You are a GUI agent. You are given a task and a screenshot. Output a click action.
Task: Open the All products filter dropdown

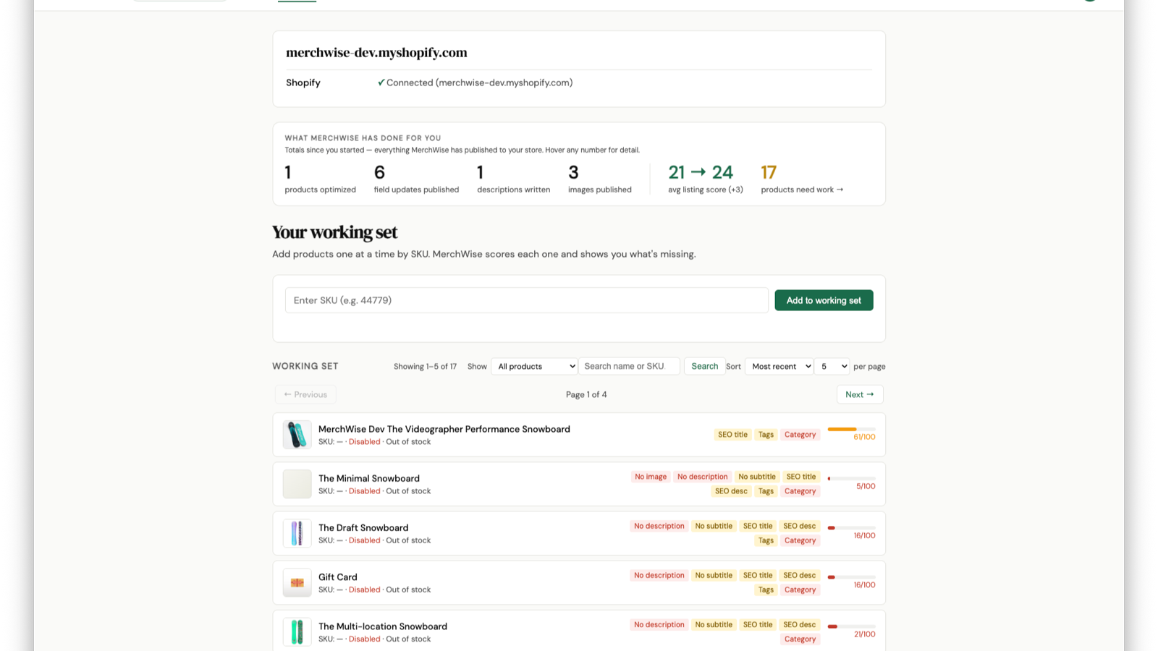click(534, 367)
